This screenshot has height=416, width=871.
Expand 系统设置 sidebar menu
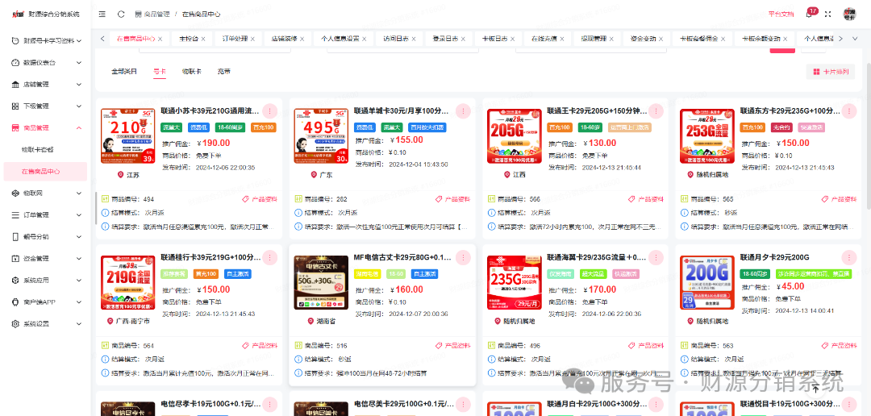[45, 324]
